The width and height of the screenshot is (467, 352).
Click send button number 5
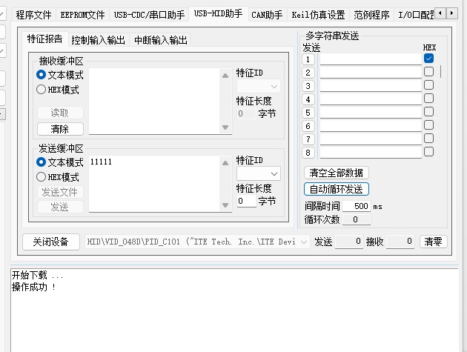pyautogui.click(x=308, y=113)
